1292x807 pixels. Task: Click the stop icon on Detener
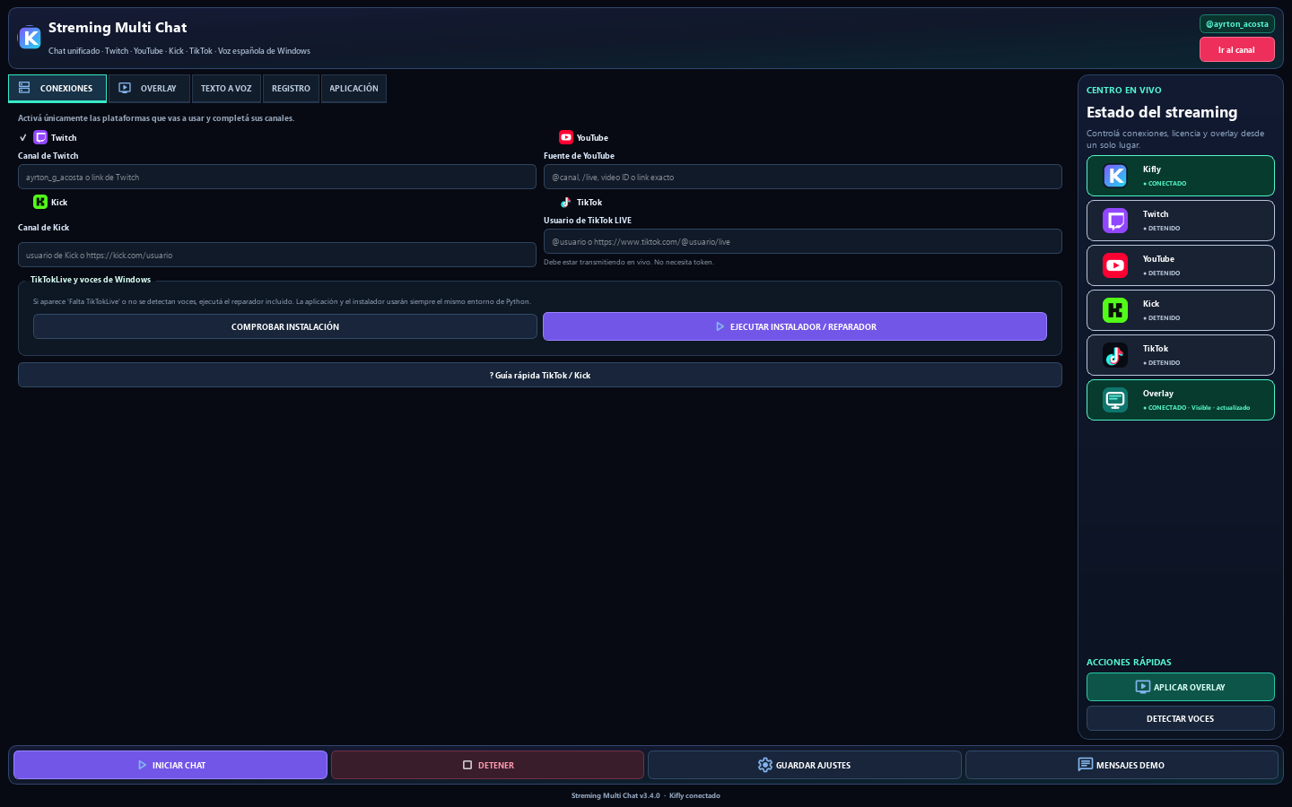(x=467, y=765)
